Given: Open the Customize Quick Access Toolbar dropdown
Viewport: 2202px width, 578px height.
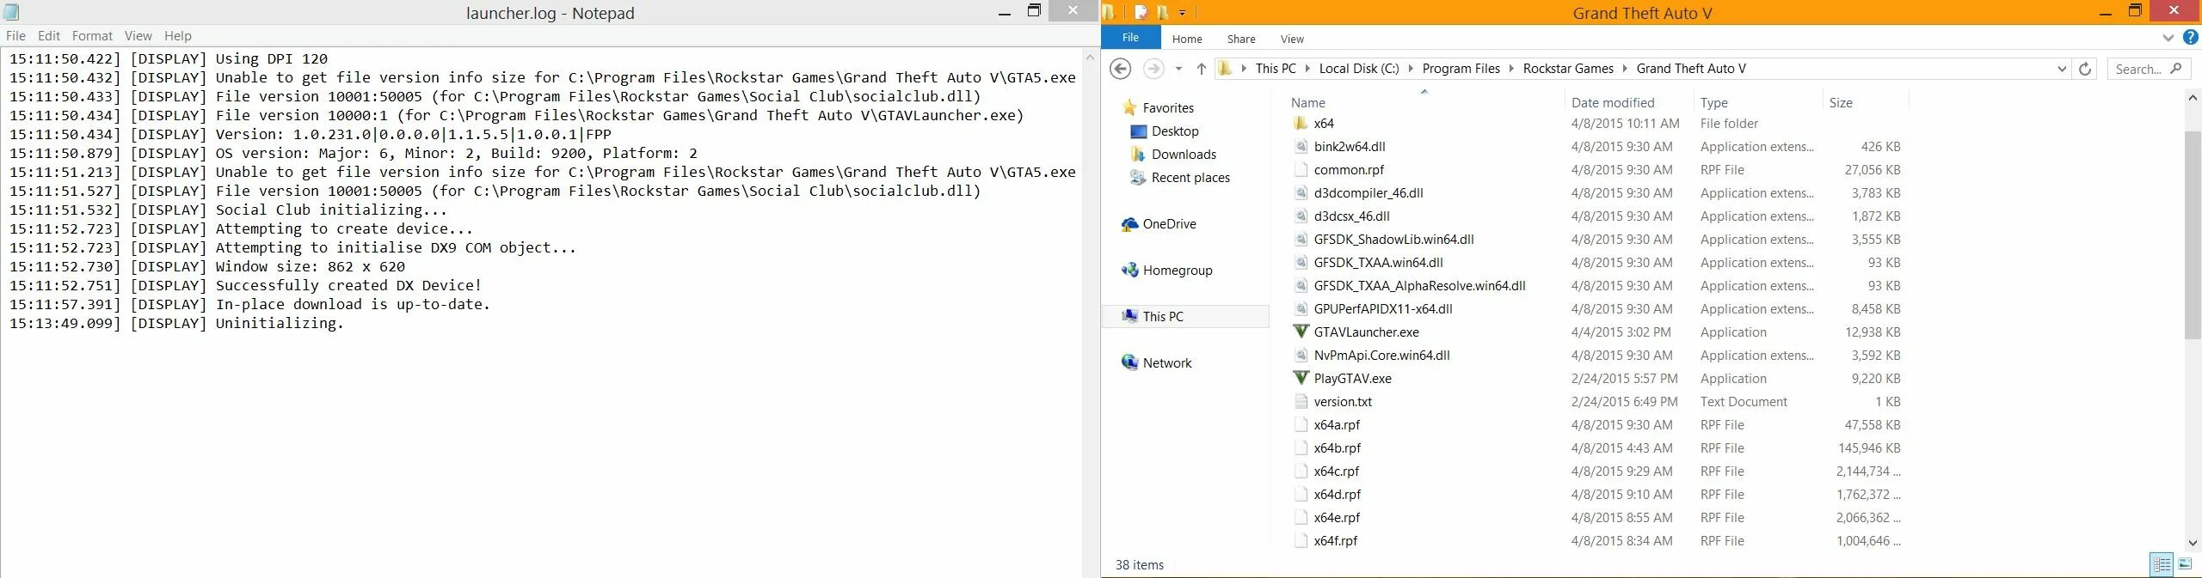Looking at the screenshot, I should pyautogui.click(x=1183, y=13).
